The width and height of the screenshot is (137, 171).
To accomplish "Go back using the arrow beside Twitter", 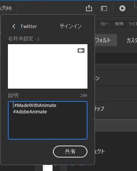I will coord(14,26).
